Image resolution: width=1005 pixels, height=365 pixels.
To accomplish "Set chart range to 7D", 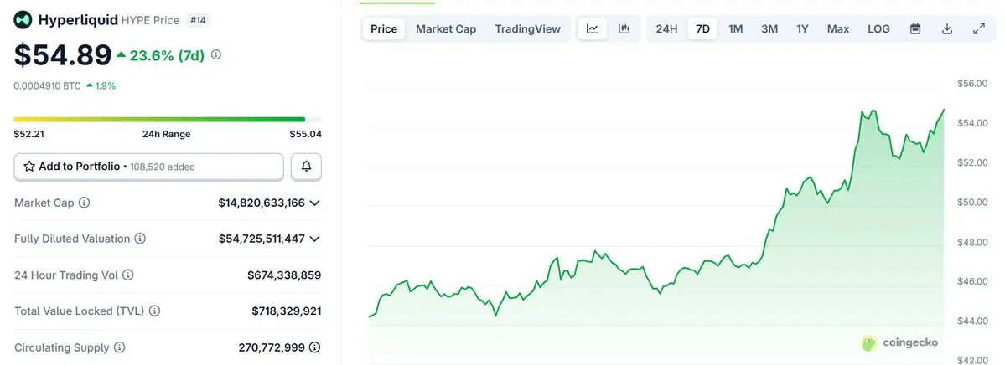I will (x=703, y=28).
